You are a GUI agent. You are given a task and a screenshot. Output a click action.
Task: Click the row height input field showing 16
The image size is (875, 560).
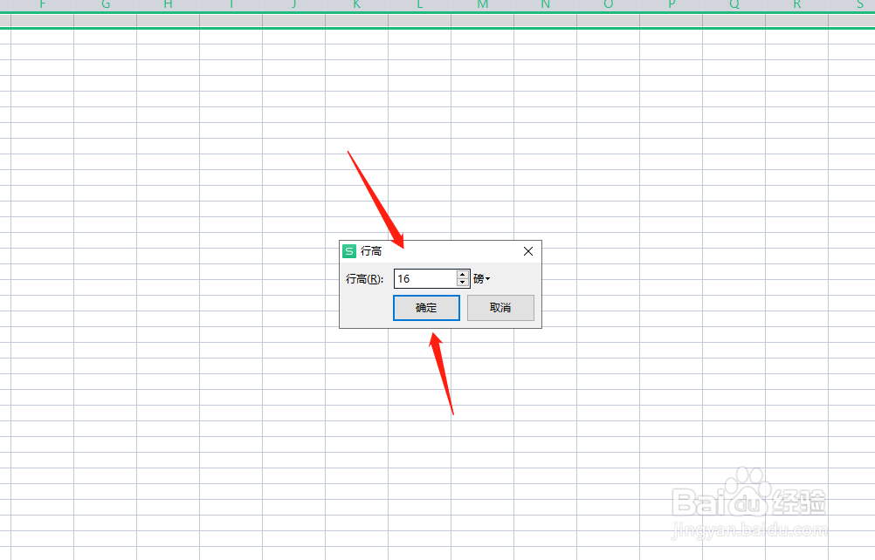[x=425, y=278]
